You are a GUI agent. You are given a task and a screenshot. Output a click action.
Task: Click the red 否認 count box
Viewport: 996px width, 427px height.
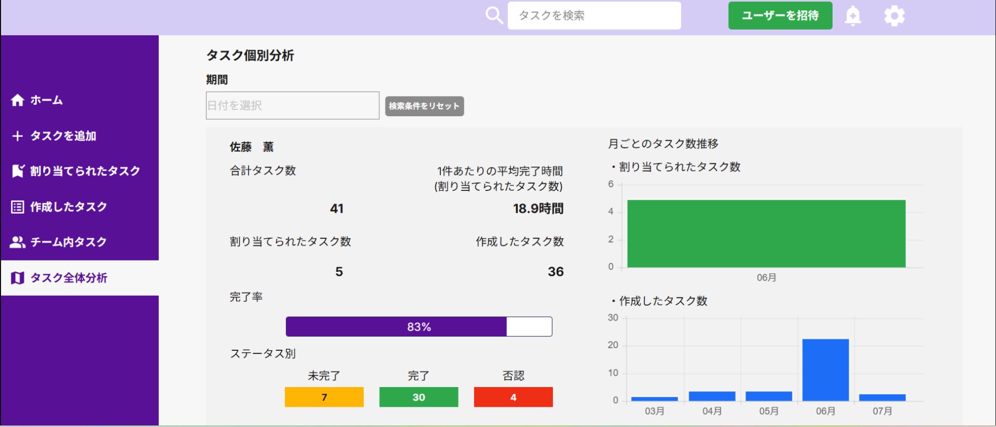514,397
